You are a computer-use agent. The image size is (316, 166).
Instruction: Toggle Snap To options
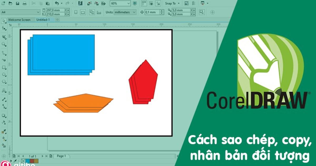[x=171, y=4]
